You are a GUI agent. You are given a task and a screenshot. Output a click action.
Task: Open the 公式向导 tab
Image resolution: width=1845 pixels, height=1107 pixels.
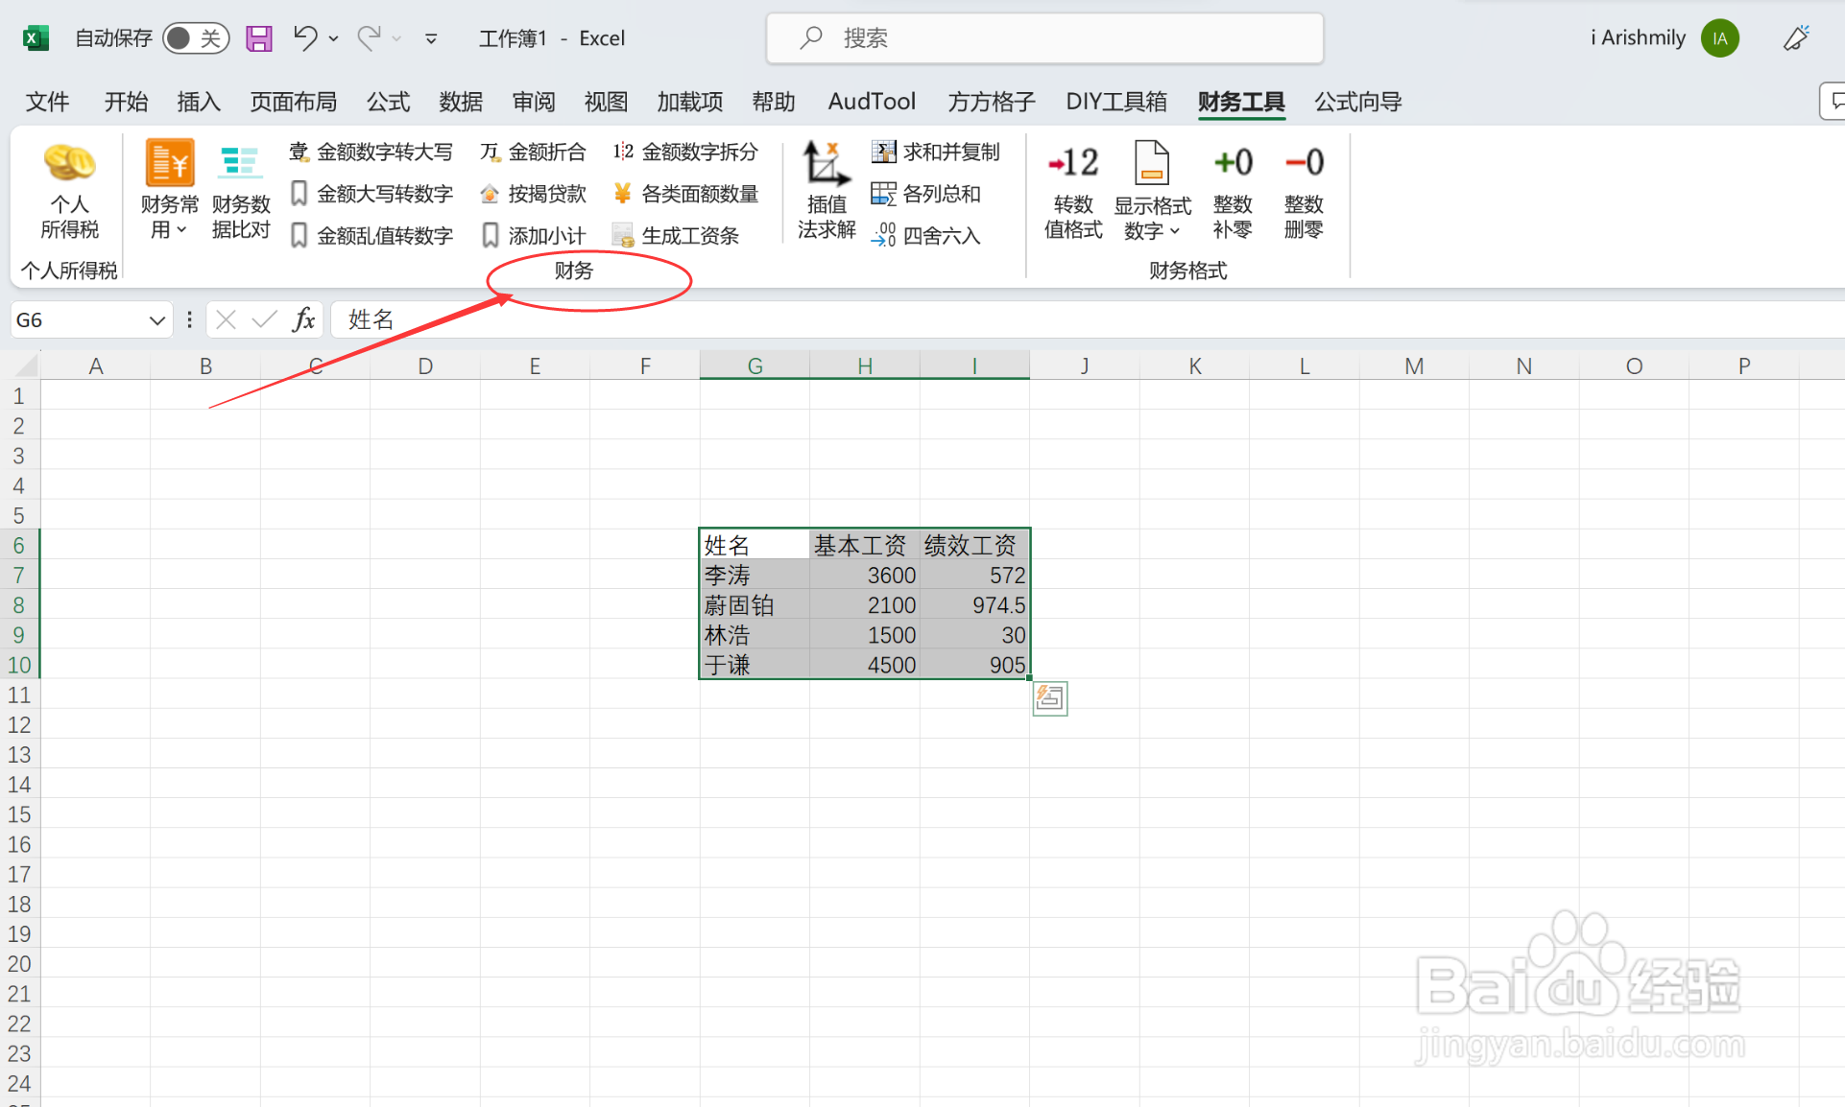coord(1358,102)
